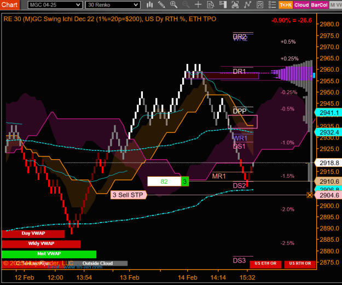
Task: Click the 13 Feb date axis label
Action: pyautogui.click(x=130, y=277)
